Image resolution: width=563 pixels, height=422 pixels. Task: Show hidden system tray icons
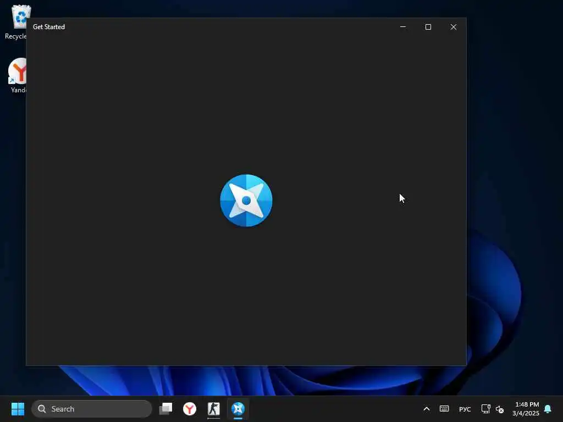tap(426, 409)
